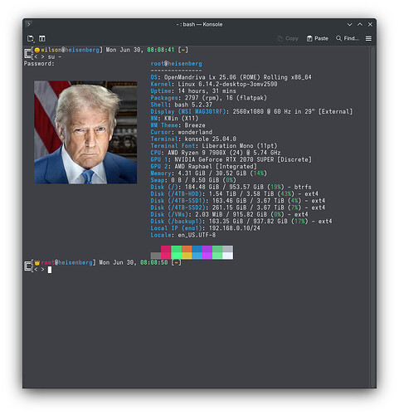
Task: Click the Shell line bash 5.2.37
Action: pos(182,105)
